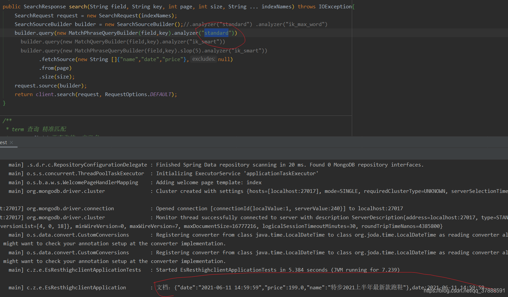Click the '.from(page)' line
508x297 pixels.
click(x=55, y=68)
